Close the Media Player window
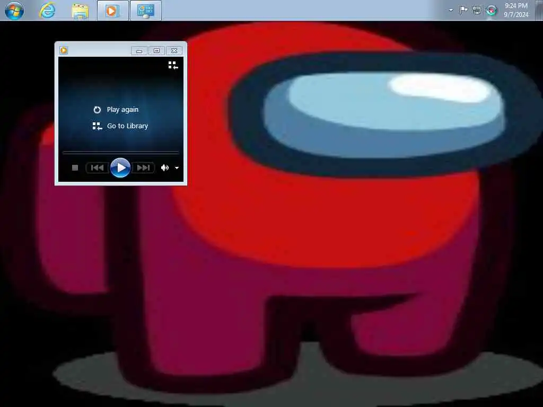 pyautogui.click(x=174, y=51)
